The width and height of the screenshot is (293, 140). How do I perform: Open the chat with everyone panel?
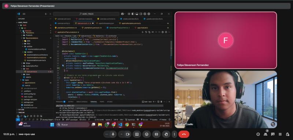click(x=272, y=134)
